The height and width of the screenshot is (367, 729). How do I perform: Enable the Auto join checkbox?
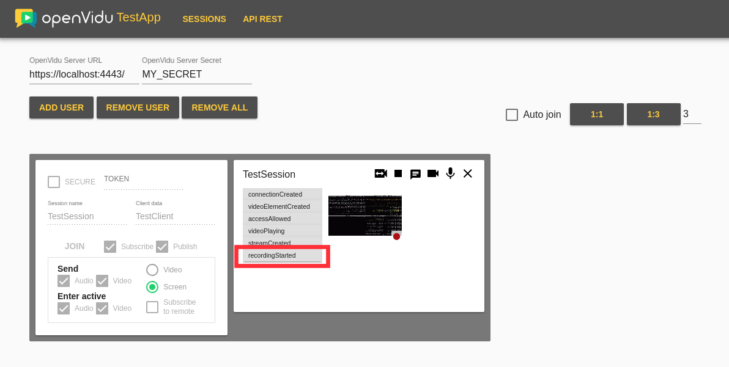(x=512, y=114)
